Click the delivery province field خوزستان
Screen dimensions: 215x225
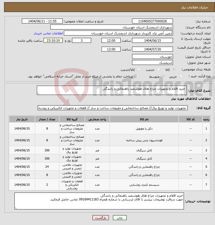(x=153, y=56)
